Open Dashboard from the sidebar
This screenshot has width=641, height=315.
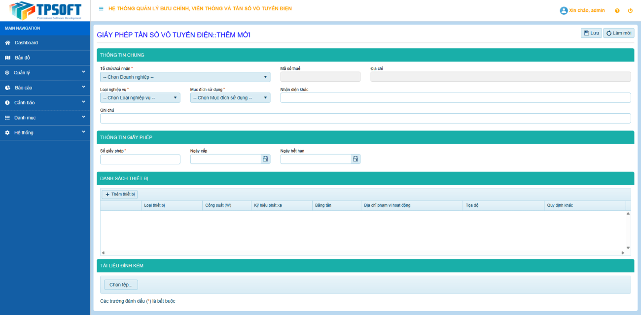pos(26,43)
